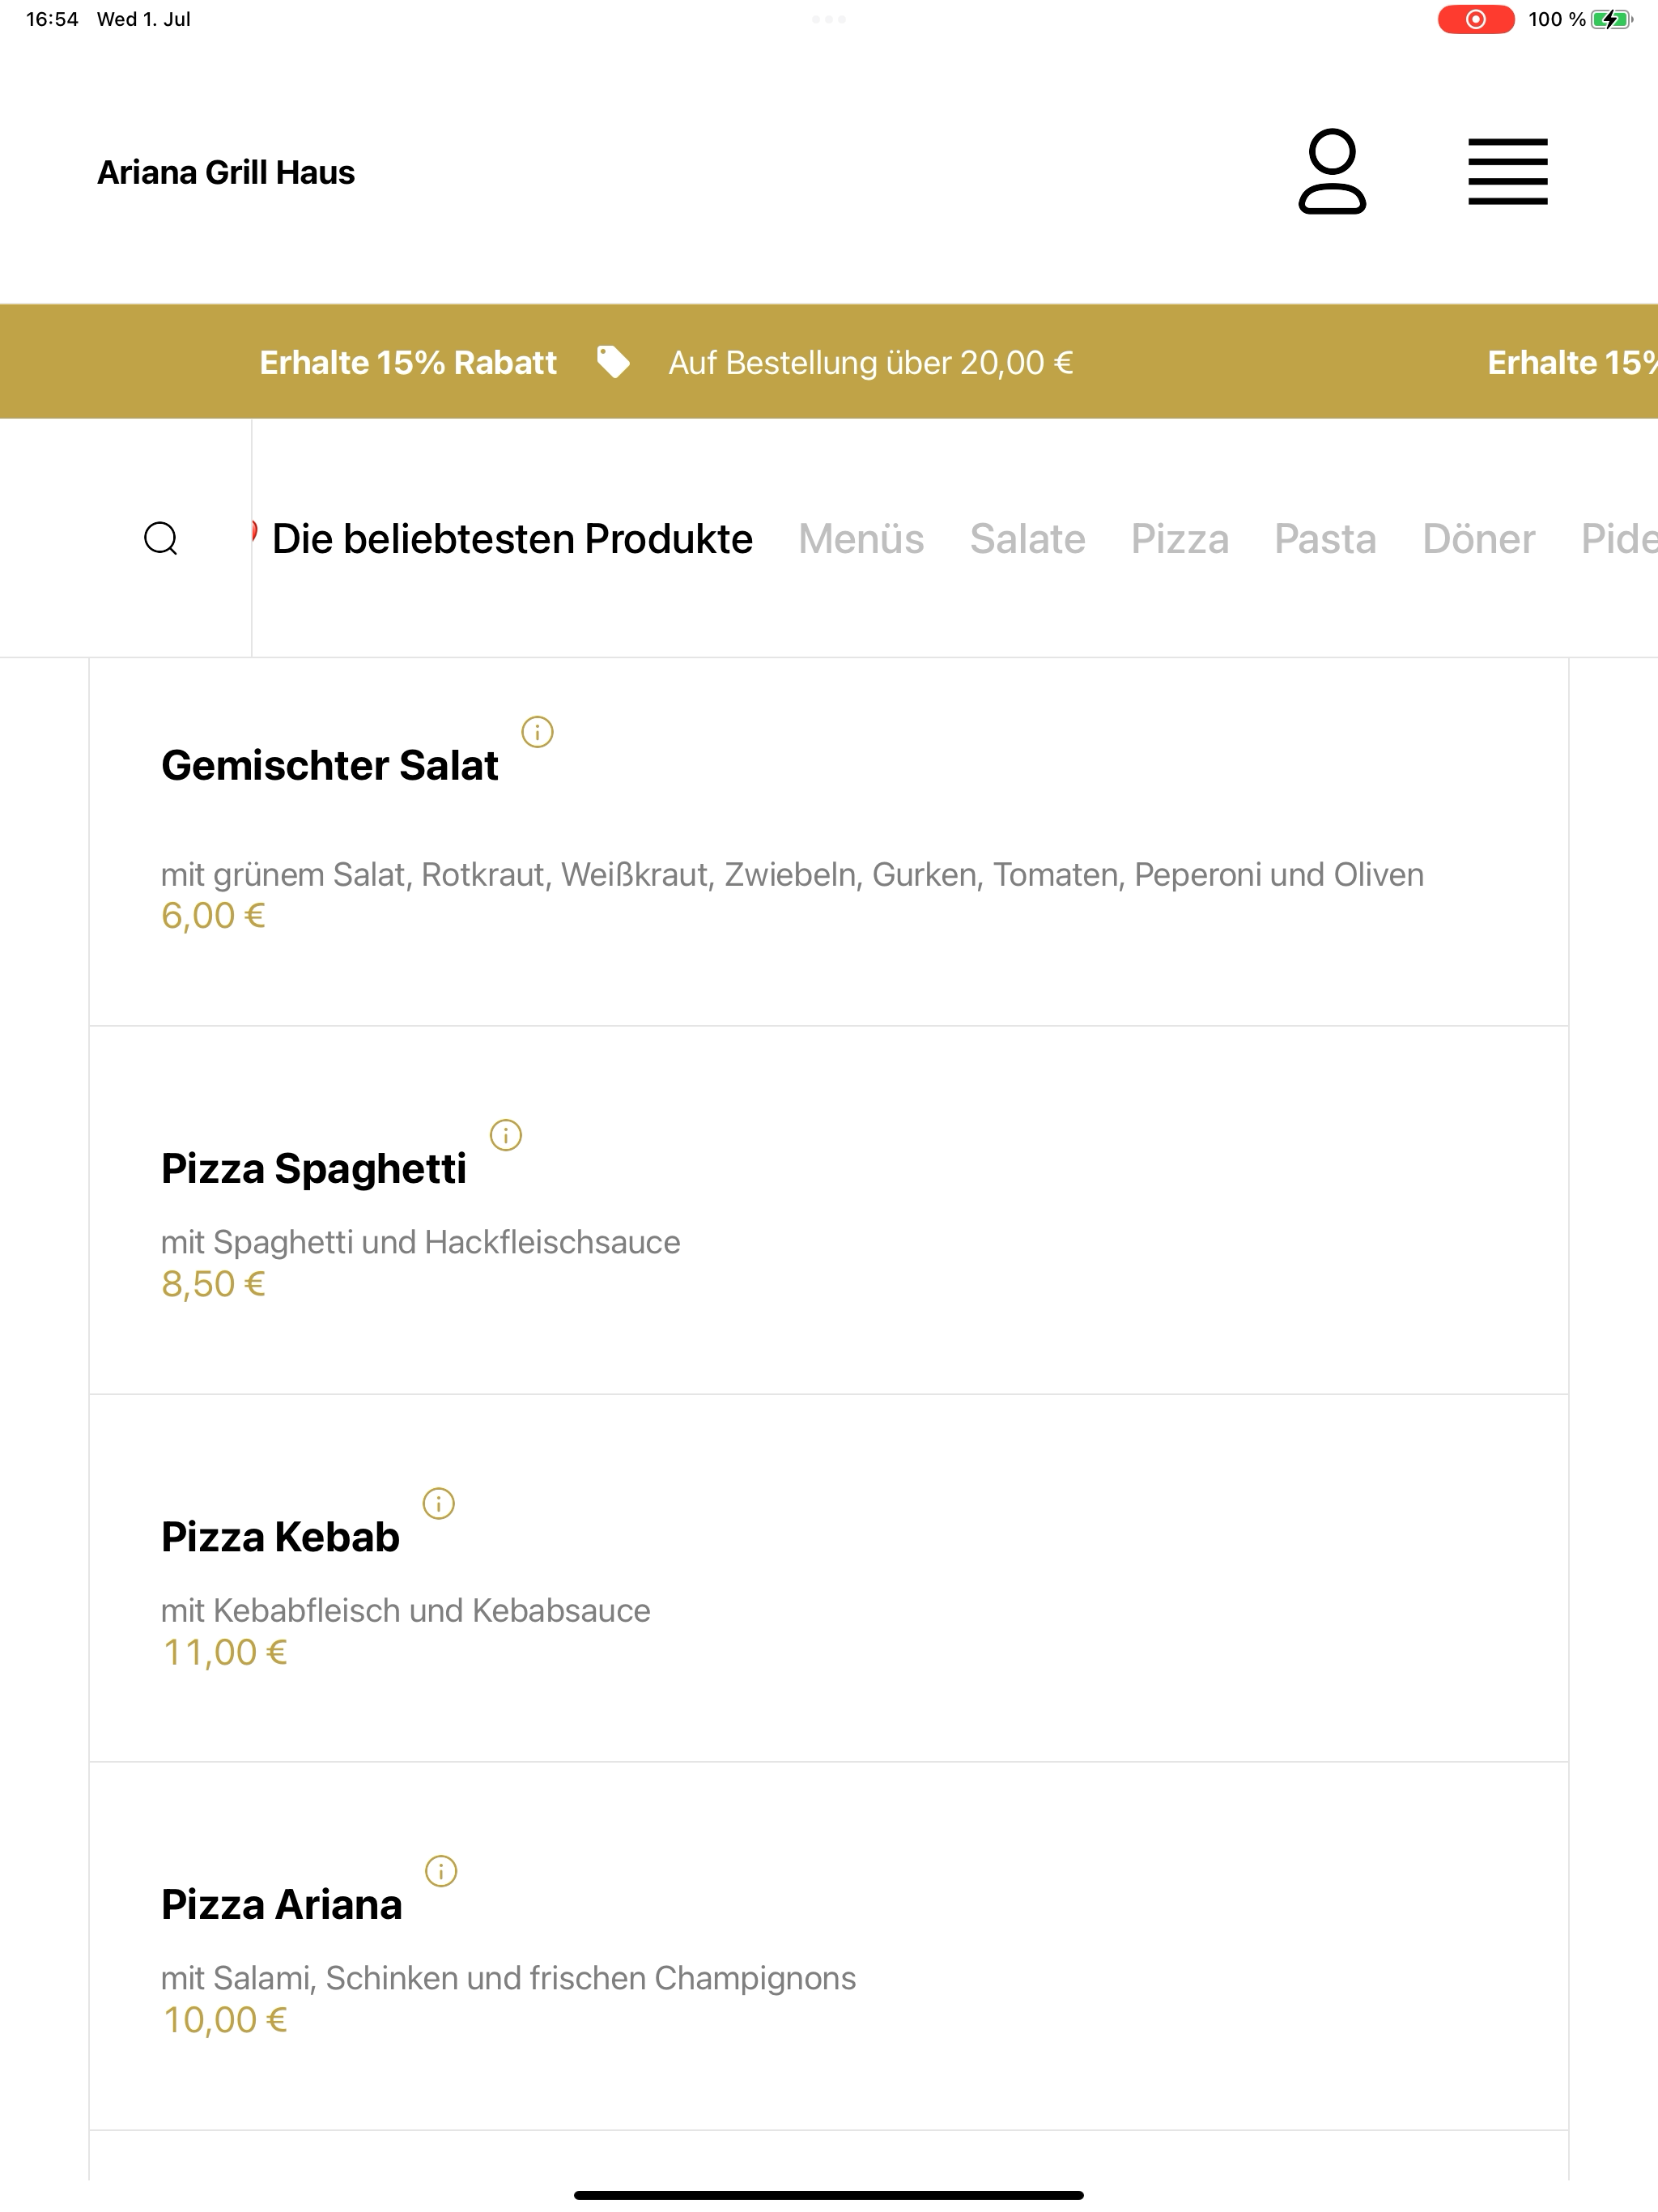Select the Pasta category tab
The width and height of the screenshot is (1658, 2212).
pyautogui.click(x=1325, y=538)
